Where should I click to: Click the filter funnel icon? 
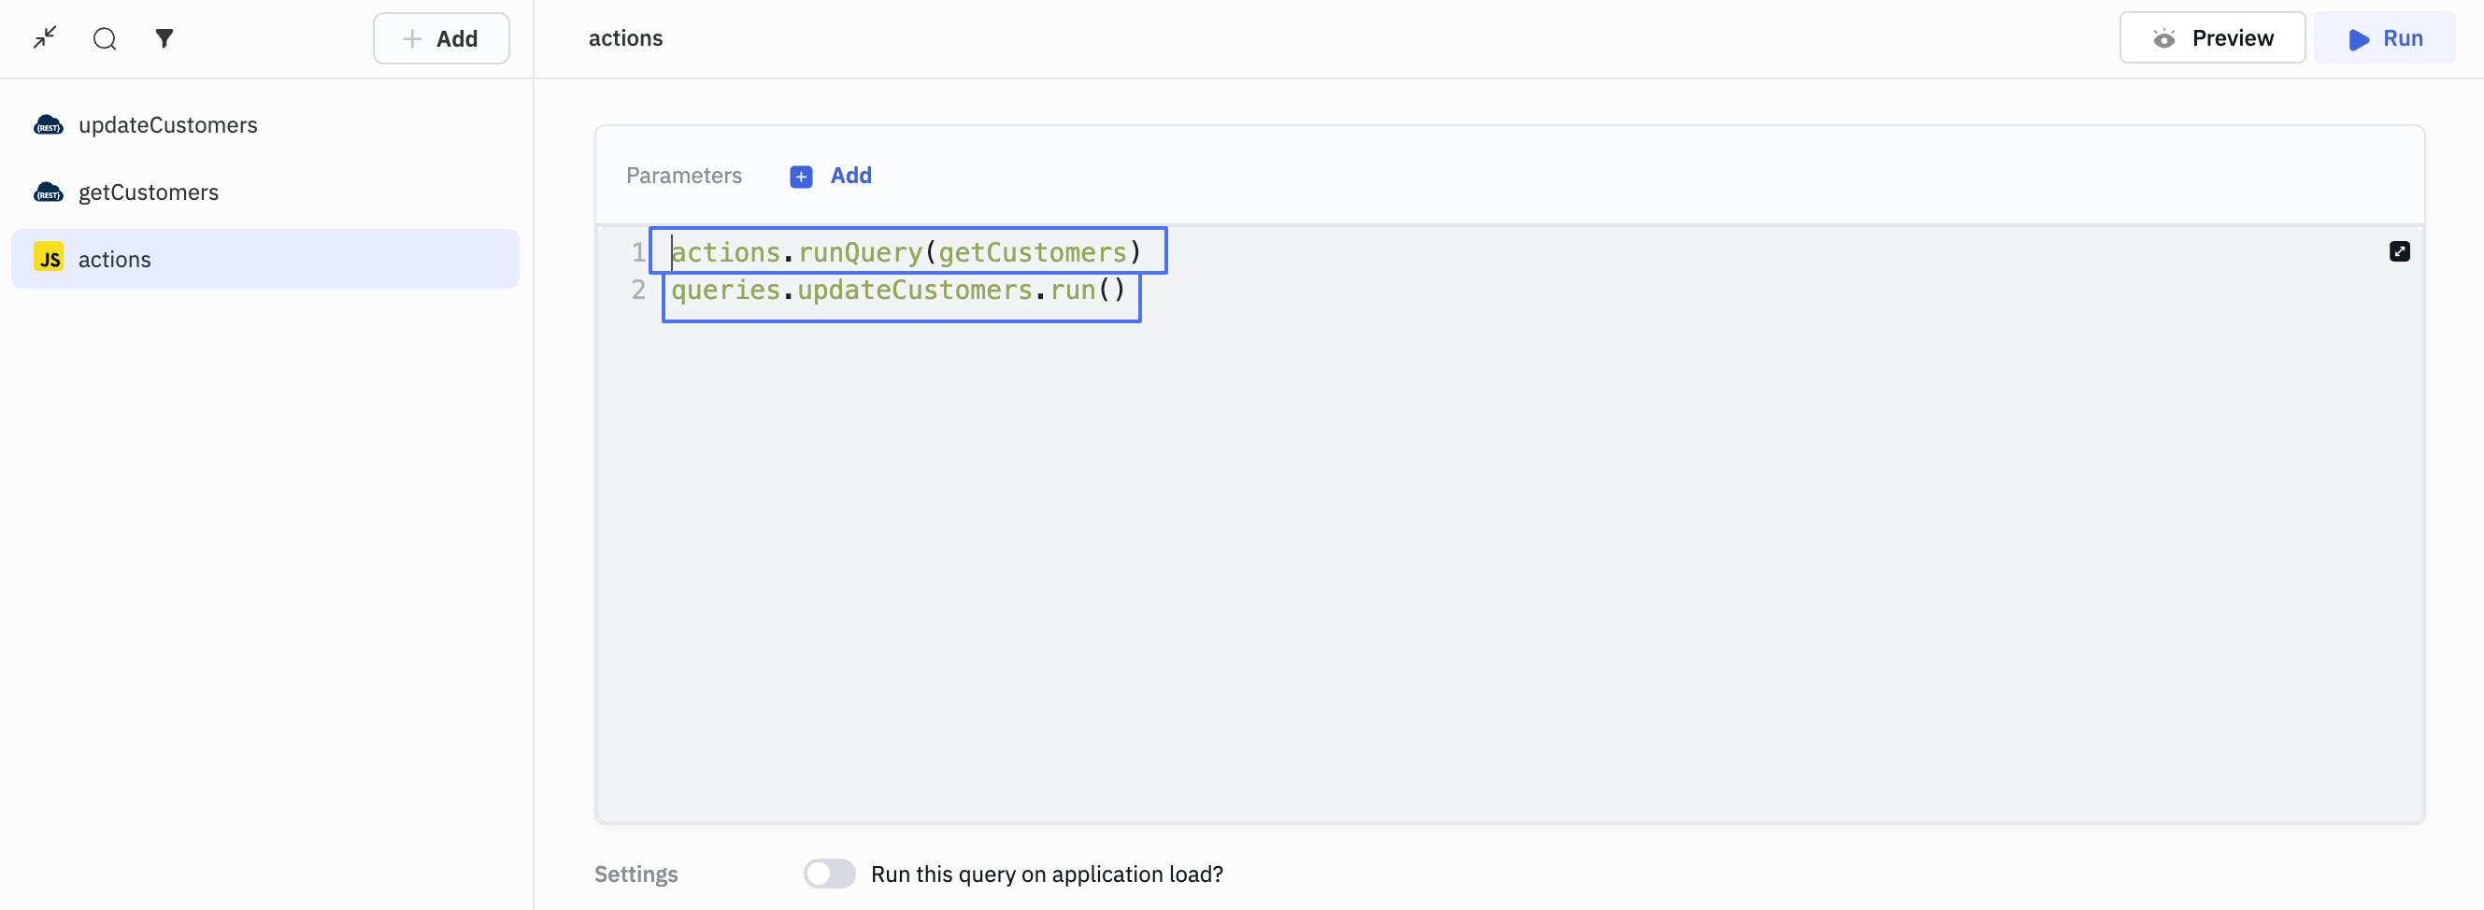coord(164,38)
